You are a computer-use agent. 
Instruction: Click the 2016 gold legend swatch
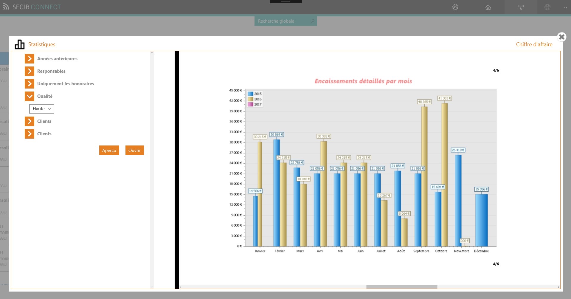250,99
